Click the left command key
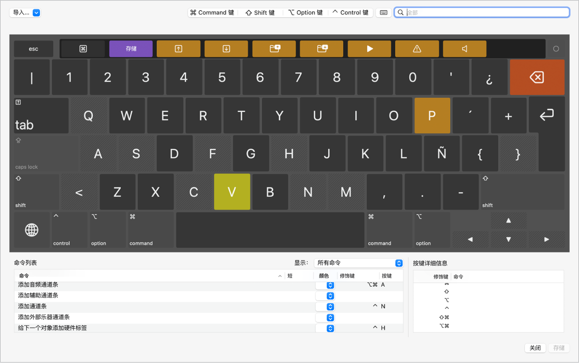579x363 pixels. click(x=151, y=230)
